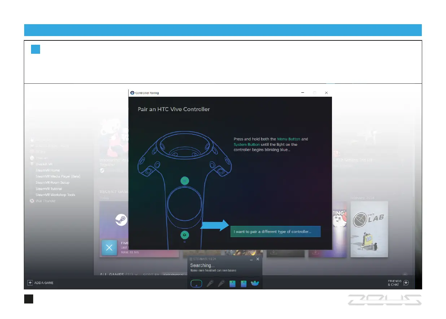Click the headset status icon in SteamVR
The width and height of the screenshot is (446, 319).
[x=196, y=284]
